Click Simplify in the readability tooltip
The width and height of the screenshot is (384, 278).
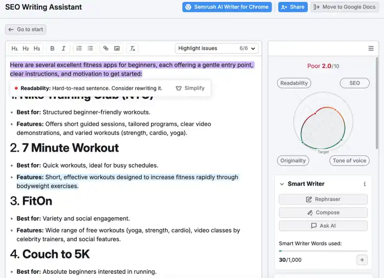tap(190, 88)
